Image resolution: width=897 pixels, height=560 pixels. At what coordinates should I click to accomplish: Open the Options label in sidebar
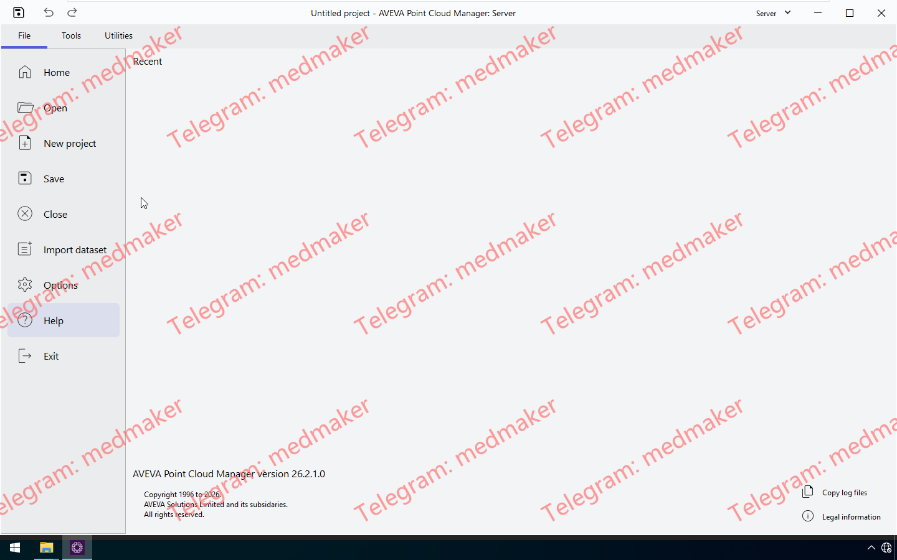click(60, 286)
